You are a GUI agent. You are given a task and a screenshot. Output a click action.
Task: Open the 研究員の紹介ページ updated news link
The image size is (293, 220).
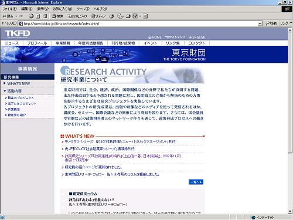coord(93,167)
